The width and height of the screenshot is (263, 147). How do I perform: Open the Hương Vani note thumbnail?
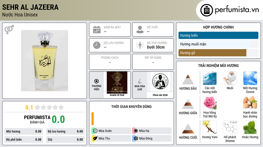pos(210,127)
